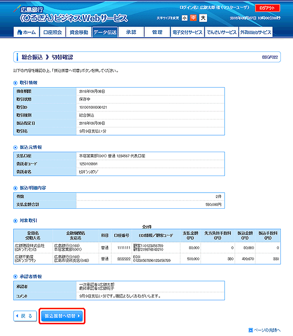
Task: Click account number 1111111
Action: pos(124,248)
